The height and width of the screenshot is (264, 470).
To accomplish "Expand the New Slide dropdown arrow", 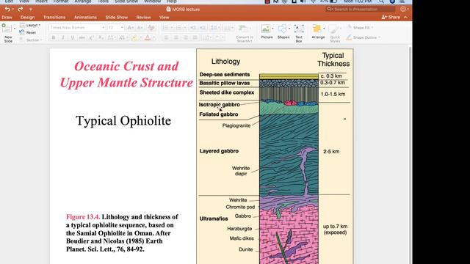I will click(x=15, y=29).
